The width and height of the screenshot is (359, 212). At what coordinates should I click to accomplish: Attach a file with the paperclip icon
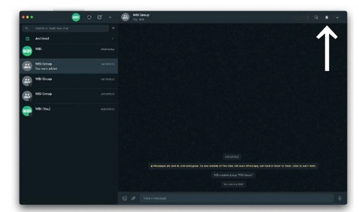(x=134, y=198)
